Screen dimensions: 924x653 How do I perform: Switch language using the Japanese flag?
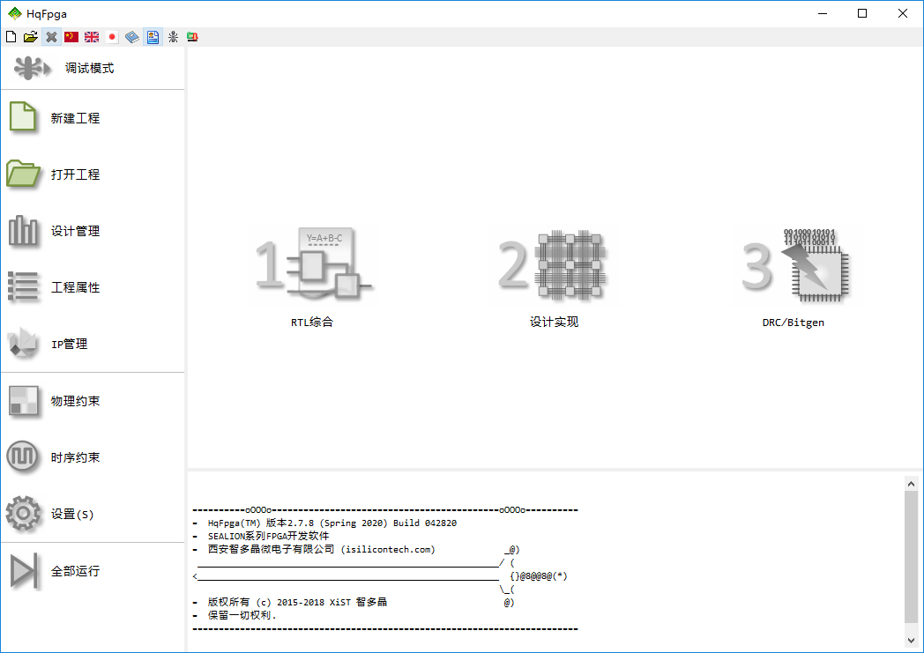(x=112, y=37)
